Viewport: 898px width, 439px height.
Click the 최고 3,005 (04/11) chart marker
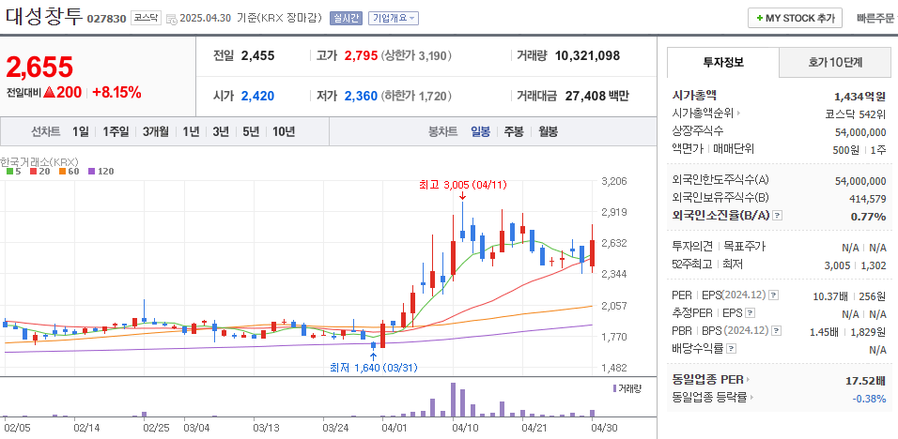coord(463,185)
